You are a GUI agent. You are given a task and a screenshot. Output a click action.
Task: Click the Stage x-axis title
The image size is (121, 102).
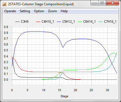click(x=64, y=96)
